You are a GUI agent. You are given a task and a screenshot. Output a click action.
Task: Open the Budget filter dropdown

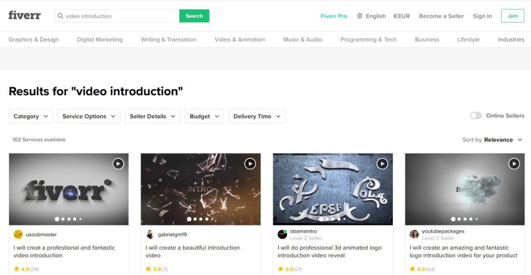(x=204, y=116)
